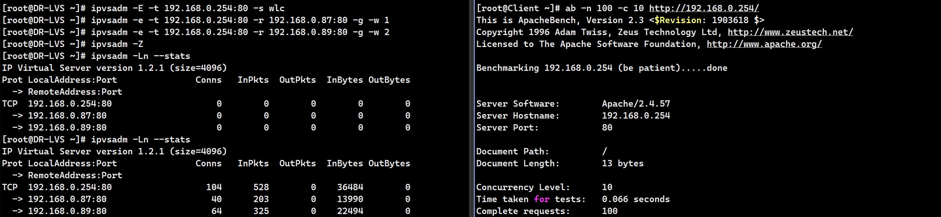Viewport: 941px width, 217px height.
Task: Select the Server Hostname value 192.168.0.254
Action: (636, 116)
